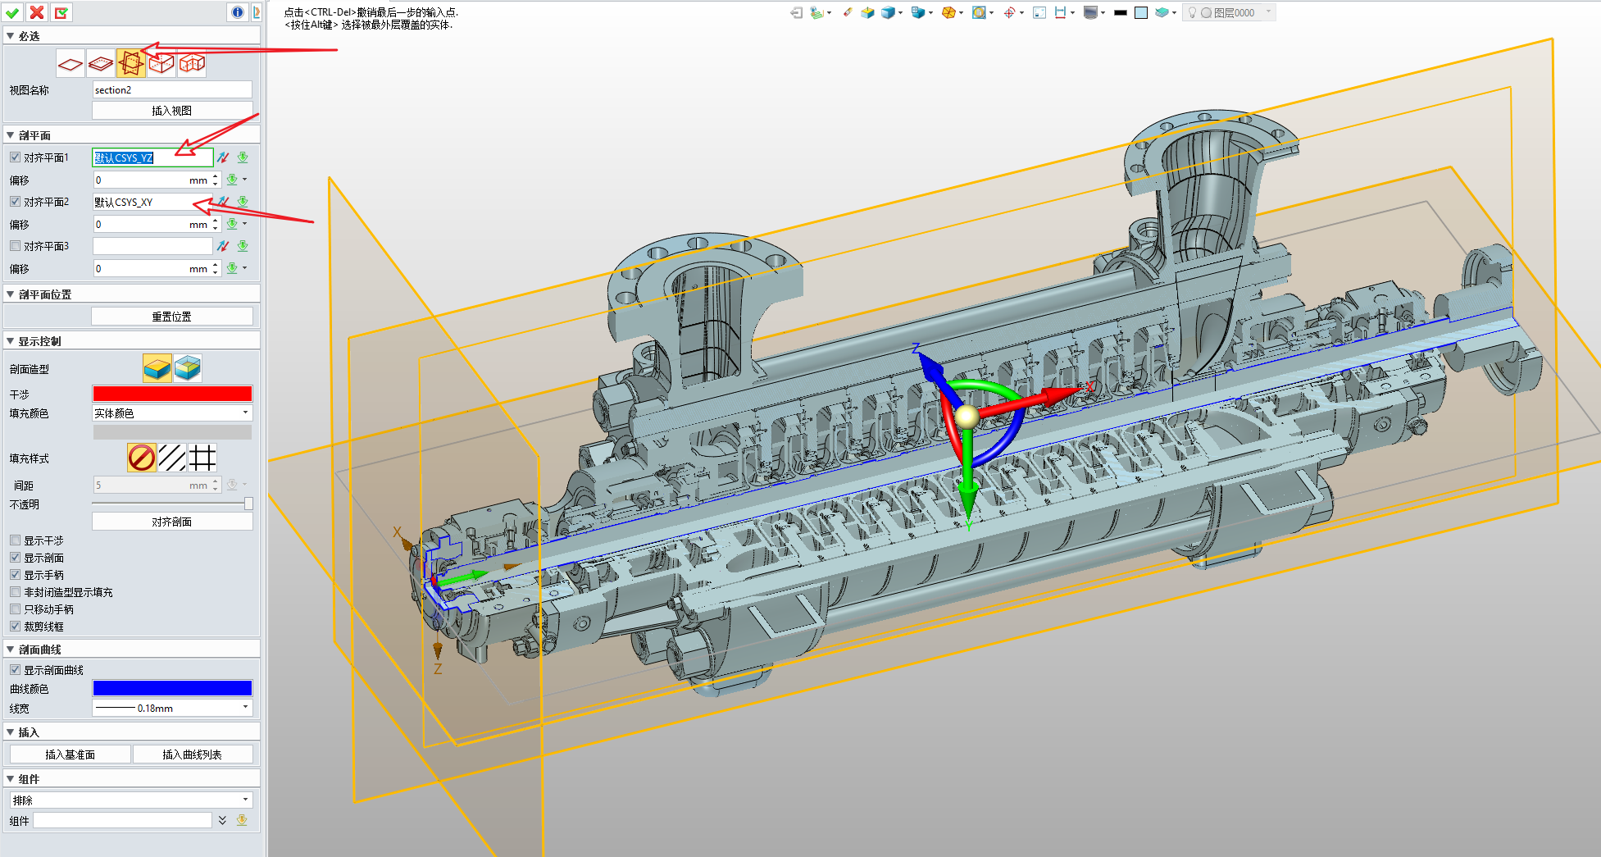Click the flip direction icon for 对齐平面1
Viewport: 1601px width, 857px height.
[223, 157]
